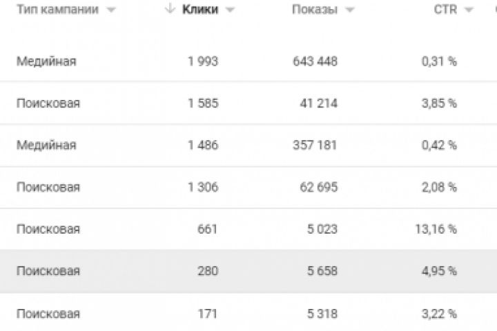Viewport: 497px width, 331px height.
Task: Sort by the Клики column header
Action: pyautogui.click(x=200, y=10)
